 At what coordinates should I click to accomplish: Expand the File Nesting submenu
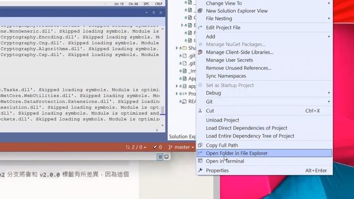[264, 18]
